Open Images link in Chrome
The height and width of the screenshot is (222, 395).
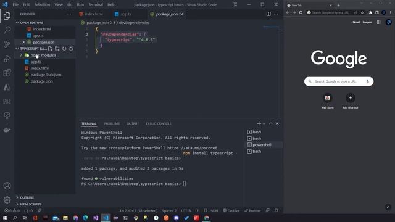point(367,22)
